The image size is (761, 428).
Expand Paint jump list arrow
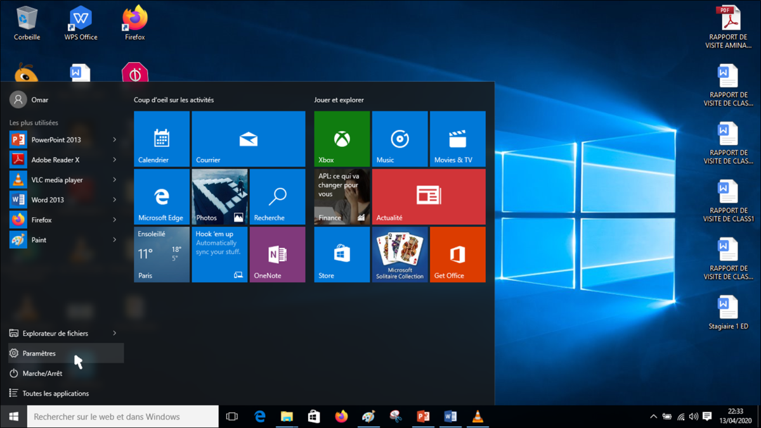[x=115, y=240]
